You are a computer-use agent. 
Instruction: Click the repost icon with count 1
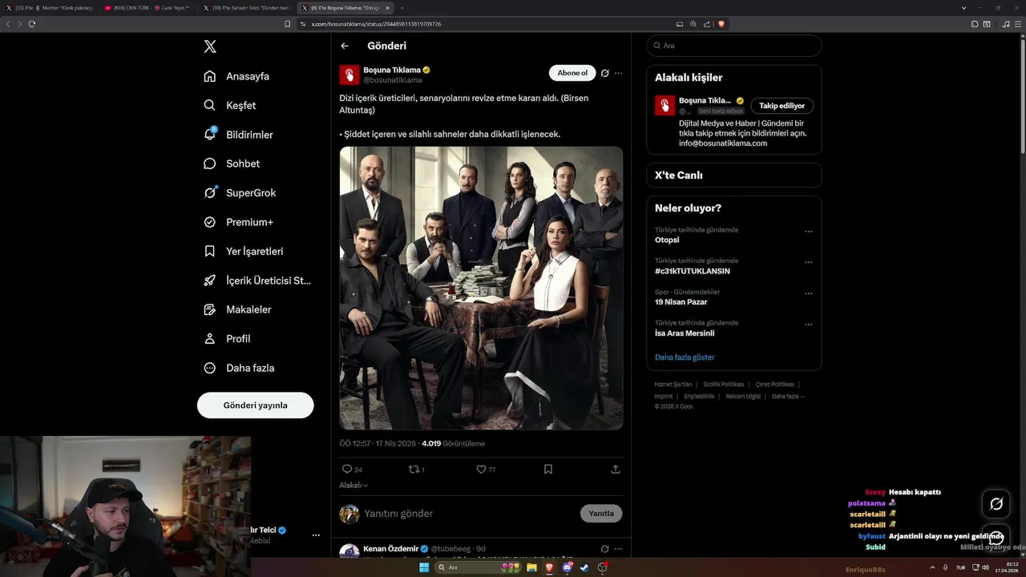click(414, 470)
